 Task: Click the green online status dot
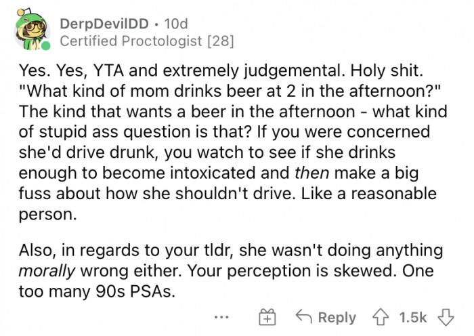[x=45, y=47]
